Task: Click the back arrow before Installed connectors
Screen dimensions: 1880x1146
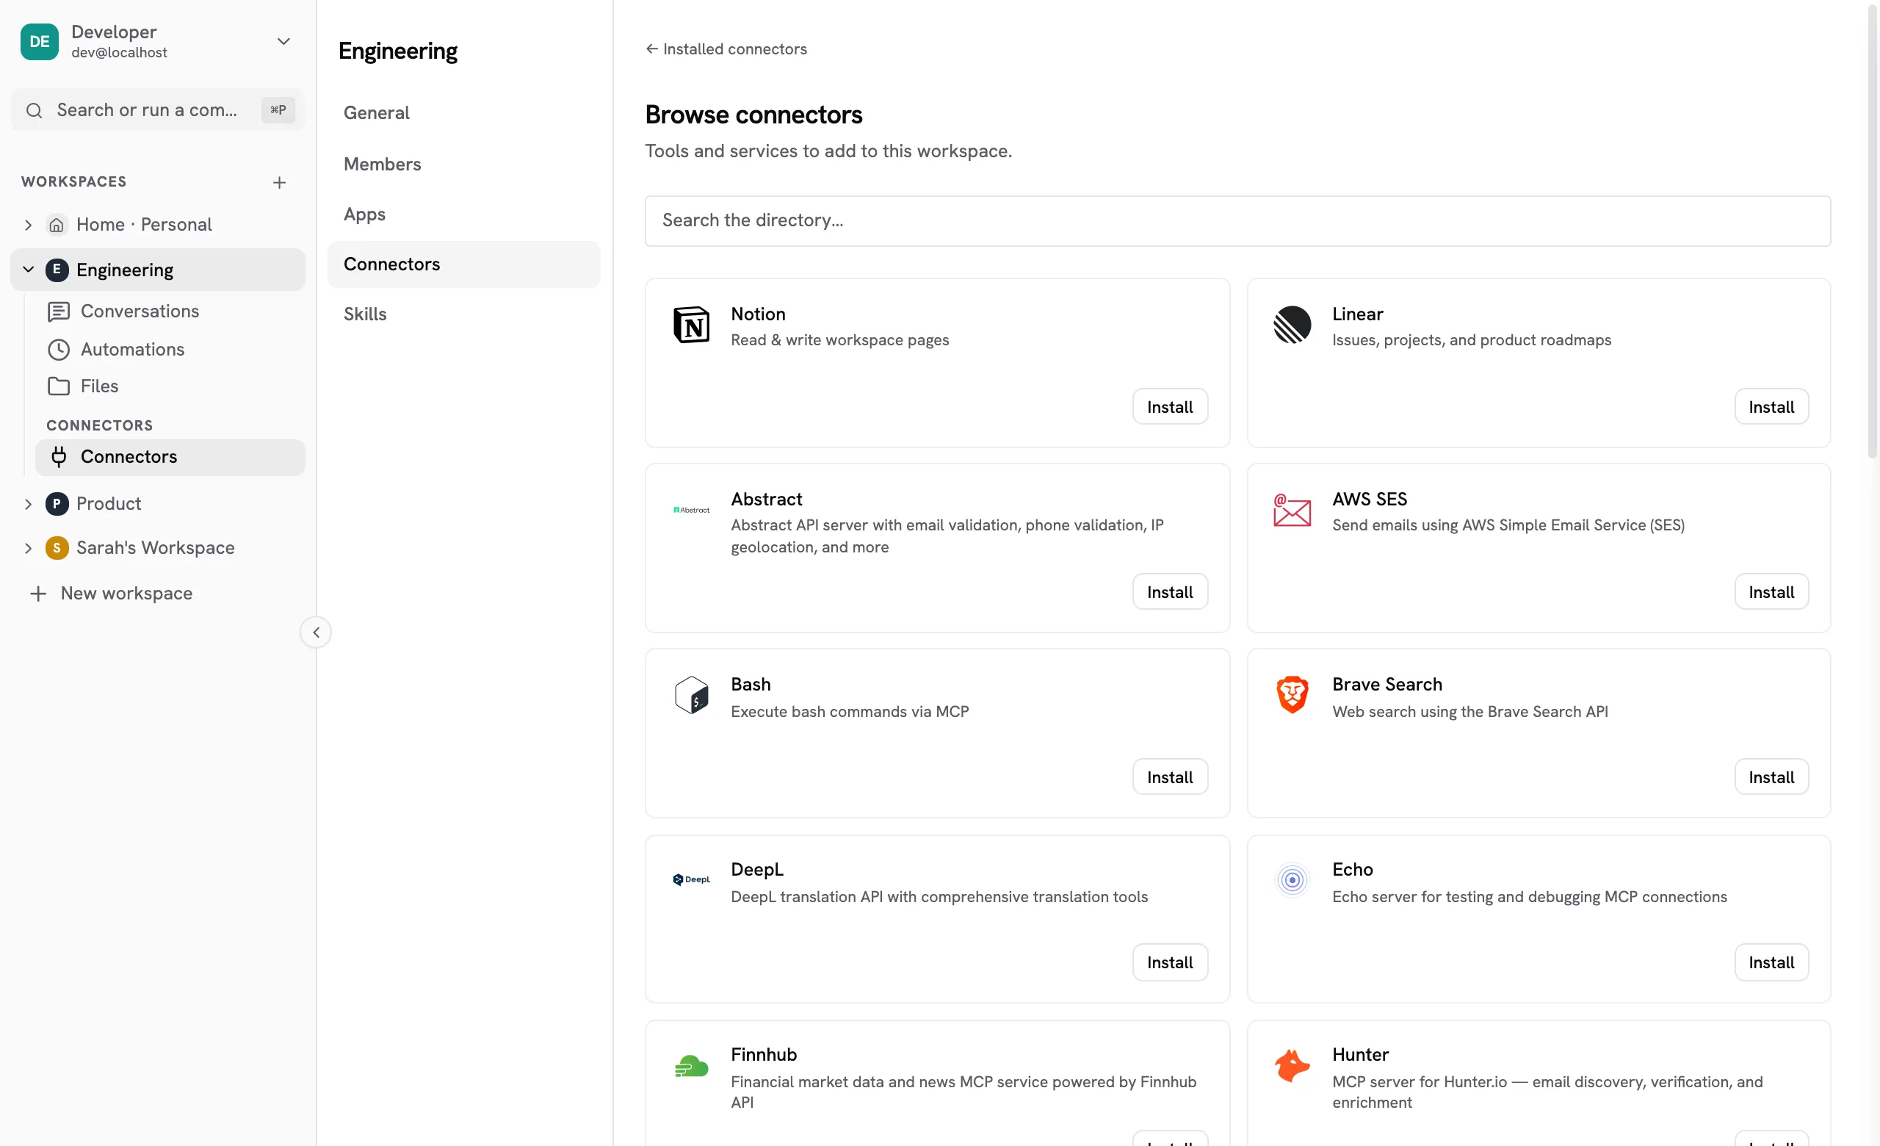Action: (x=651, y=48)
